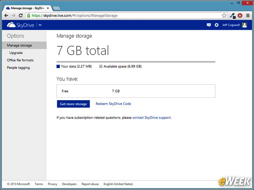
Task: Open Terms link in footer
Action: click(x=39, y=184)
